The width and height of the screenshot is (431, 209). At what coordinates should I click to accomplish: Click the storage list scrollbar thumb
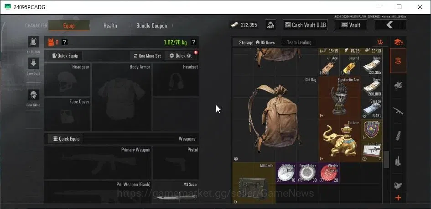386,159
